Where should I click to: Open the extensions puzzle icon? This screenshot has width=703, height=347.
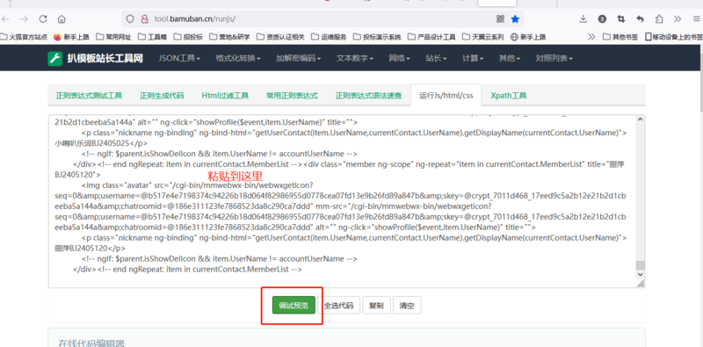tap(659, 18)
